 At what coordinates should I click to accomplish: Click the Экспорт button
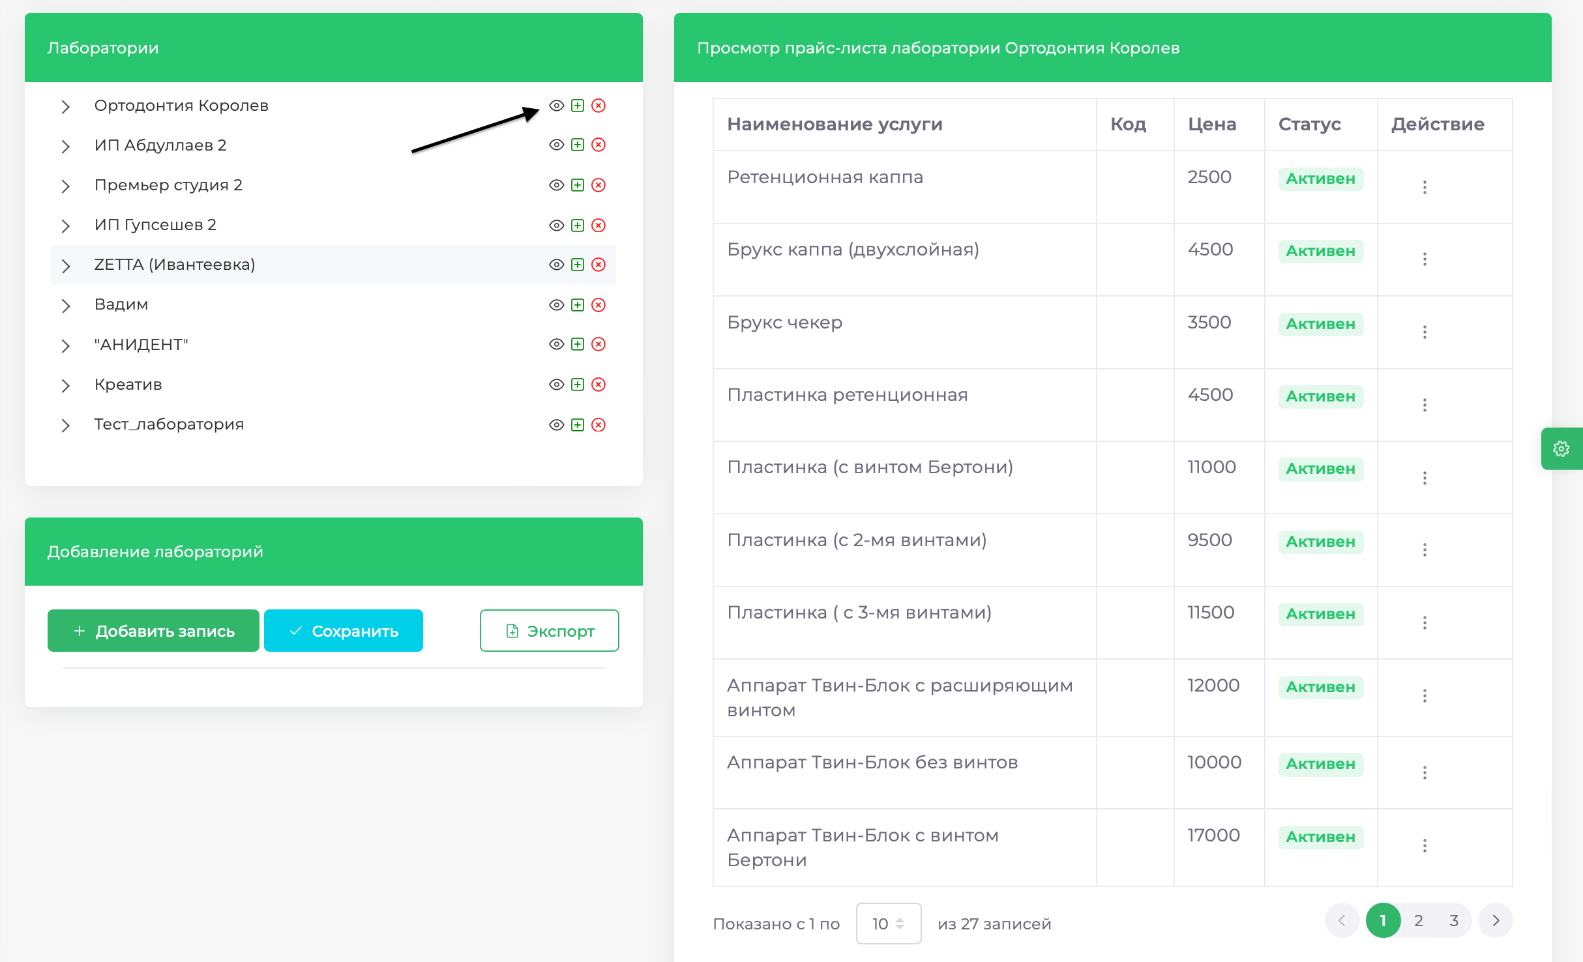tap(550, 631)
